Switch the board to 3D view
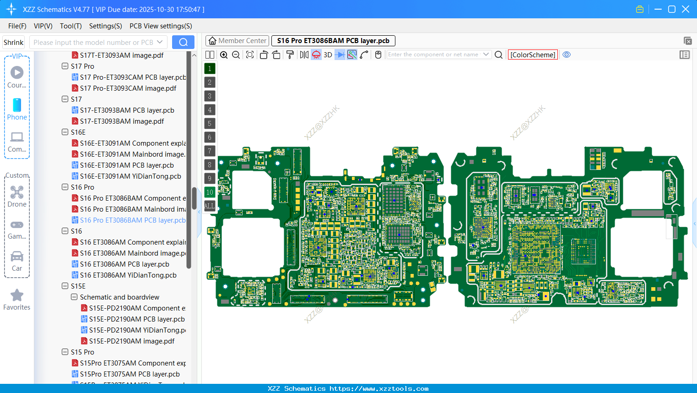The width and height of the screenshot is (697, 393). 328,54
